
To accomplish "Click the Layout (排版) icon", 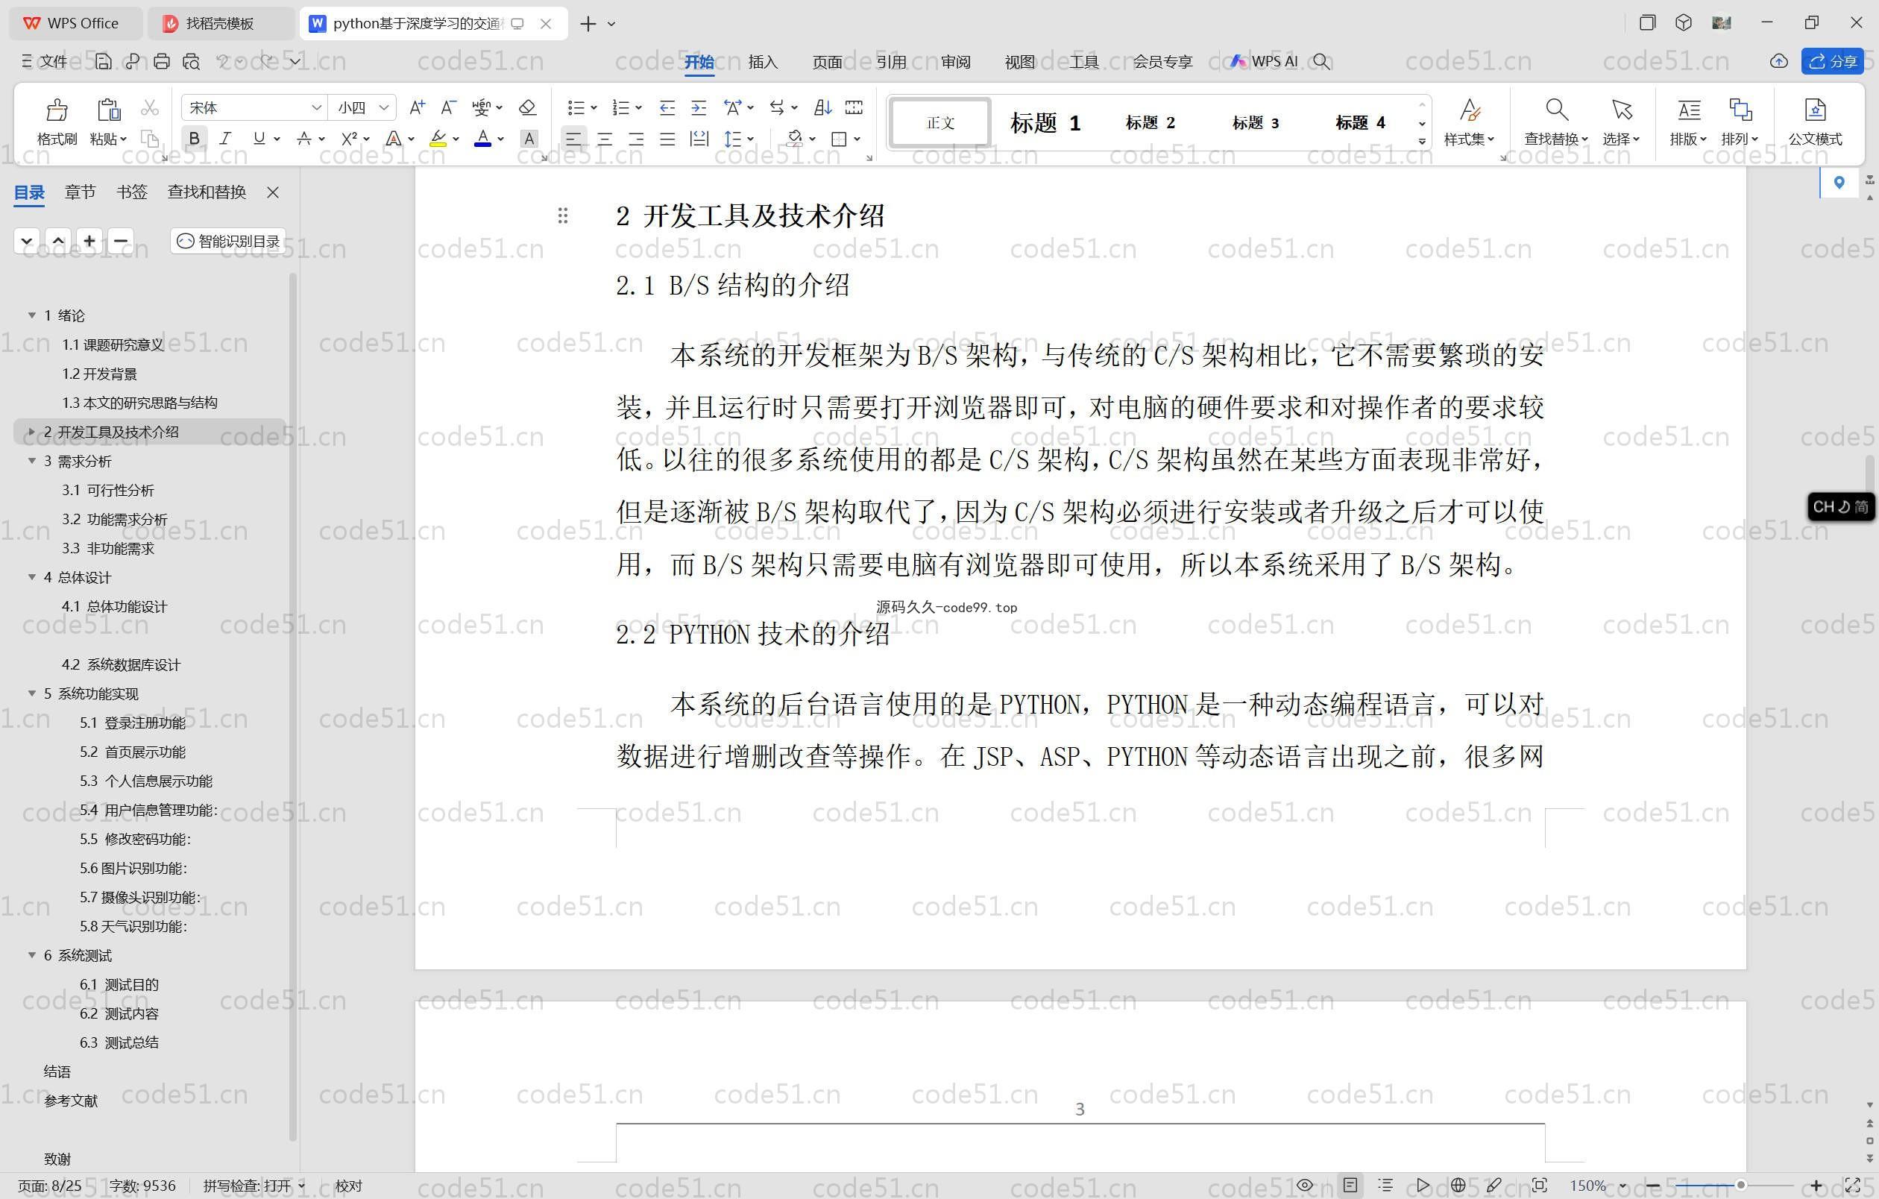I will [1689, 110].
